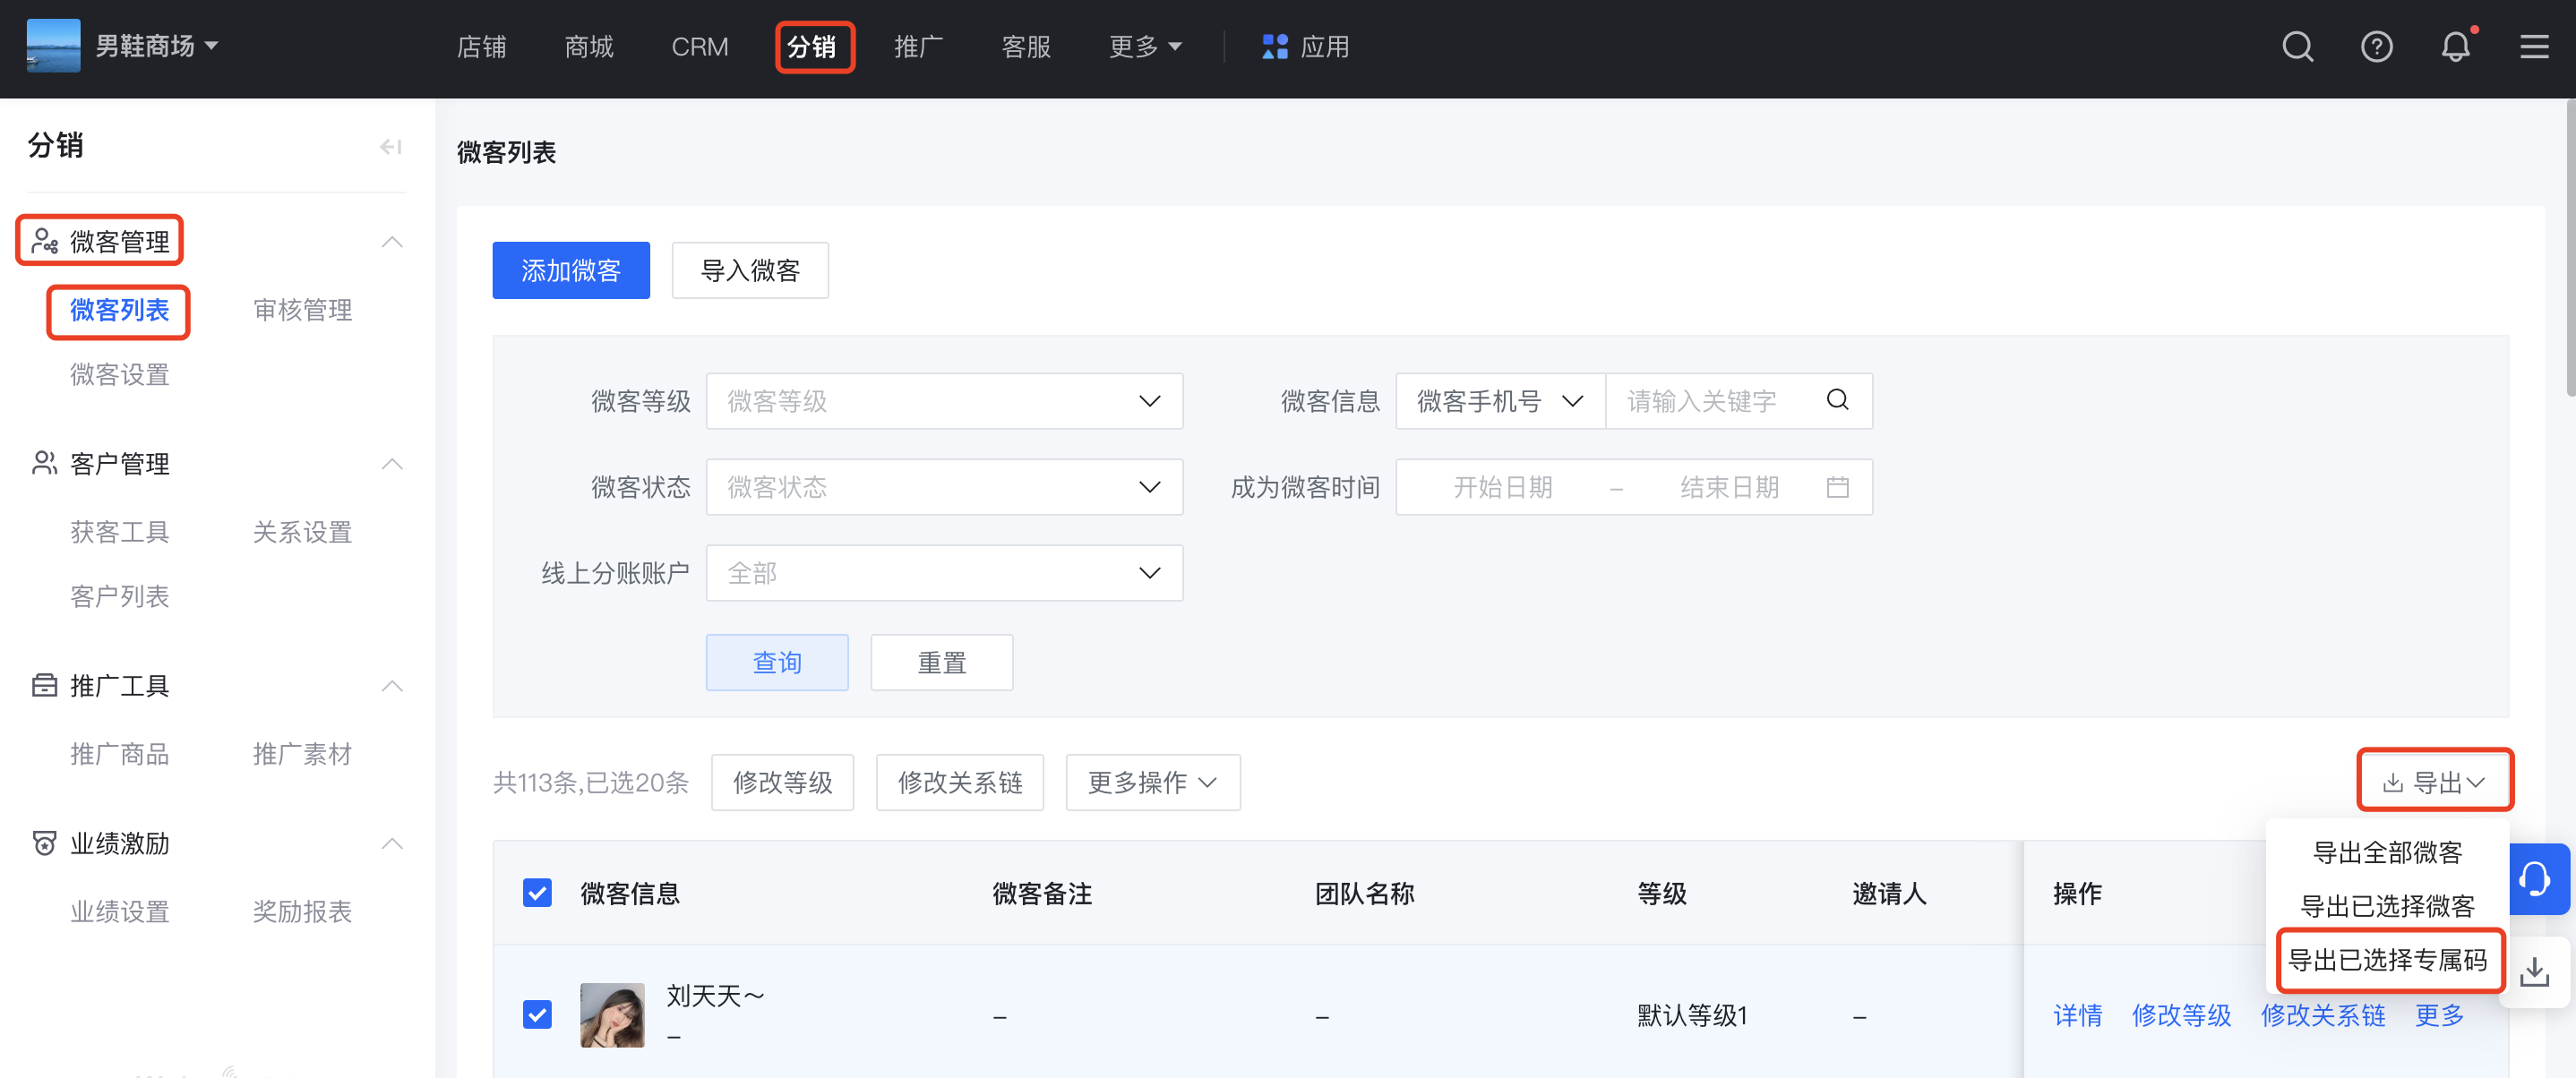Screen dimensions: 2576x1078
Task: Open the help question mark icon
Action: (2376, 47)
